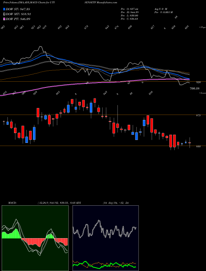Click the white DOW MT legend swatch
Image resolution: width=206 pixels, height=271 pixels.
4,14
